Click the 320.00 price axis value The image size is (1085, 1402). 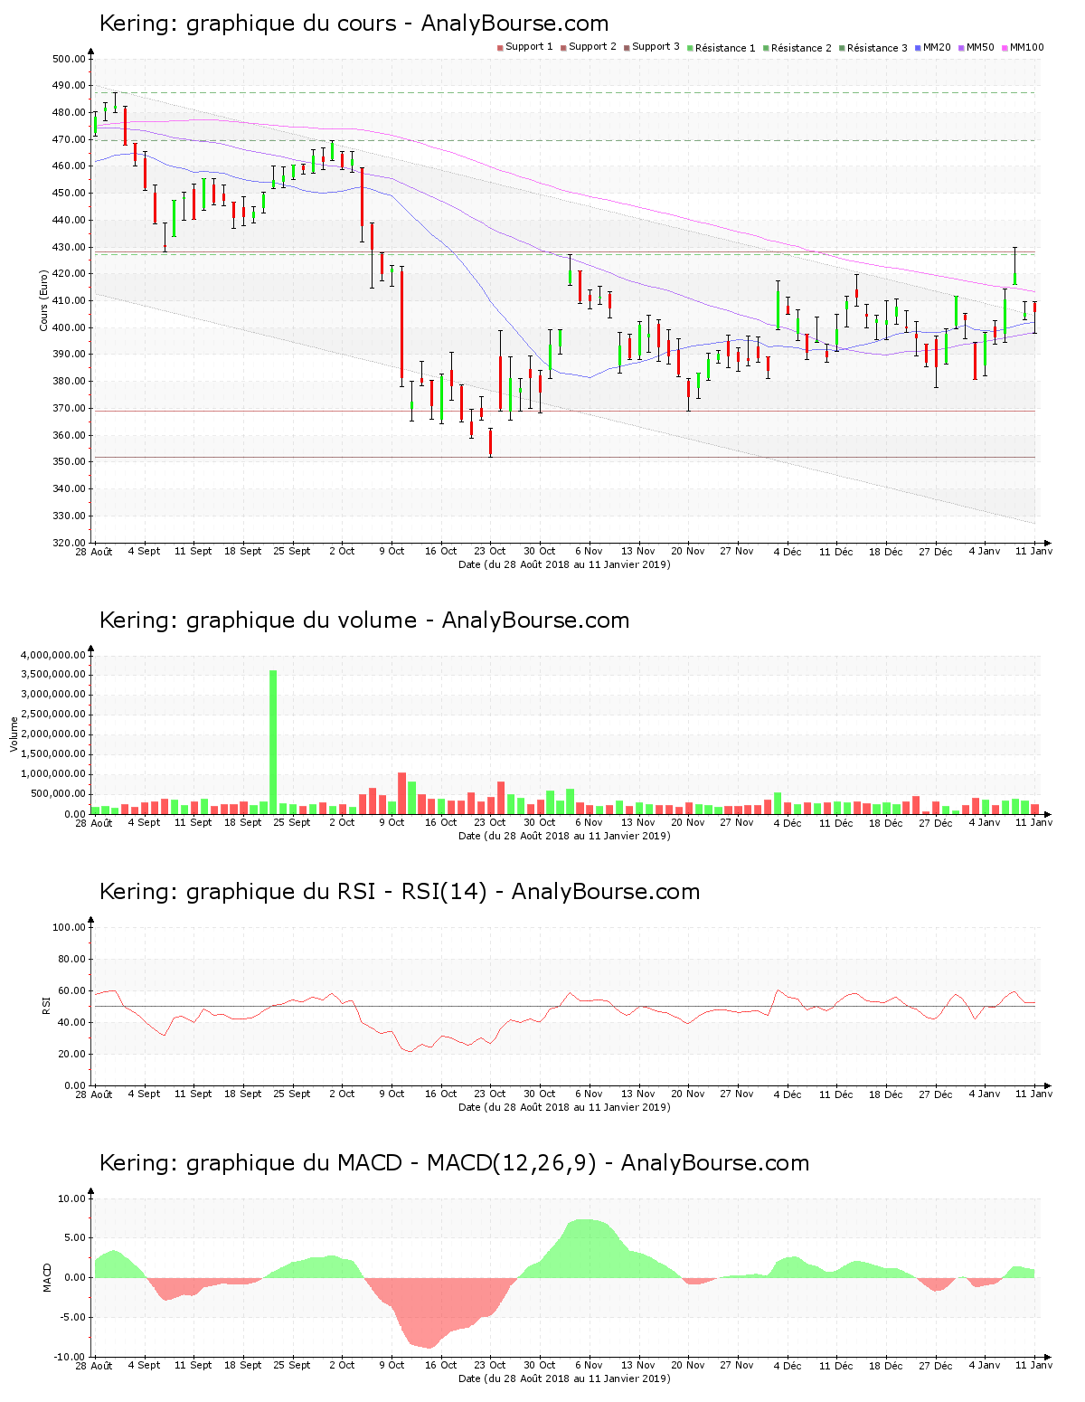click(69, 543)
